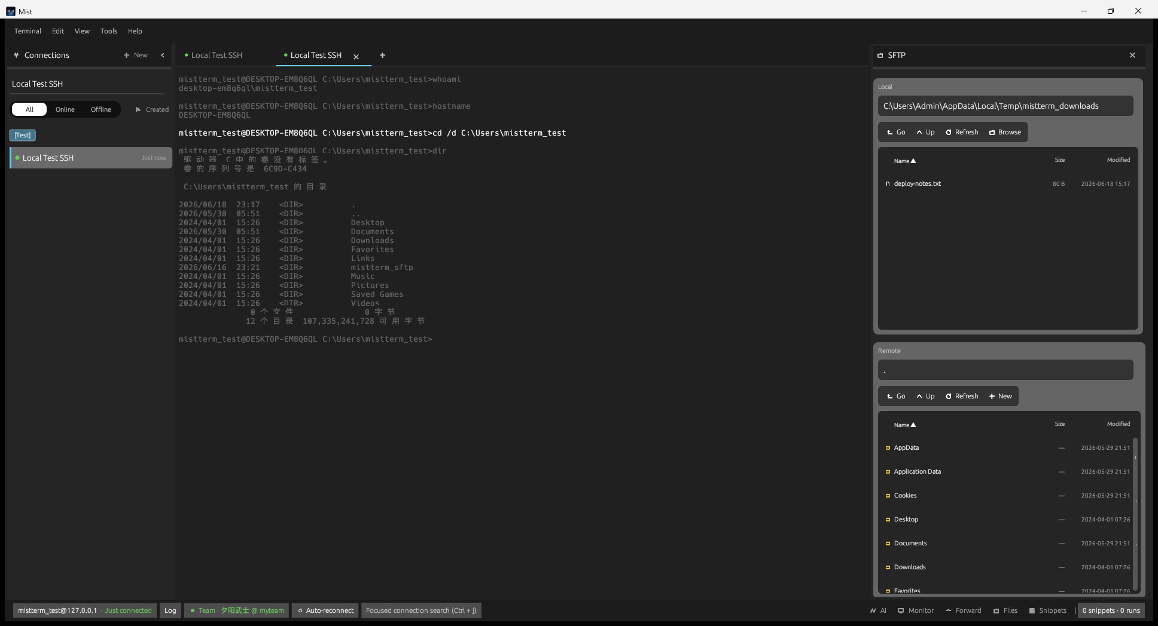Select deploy-notes.txt file

click(1008, 183)
